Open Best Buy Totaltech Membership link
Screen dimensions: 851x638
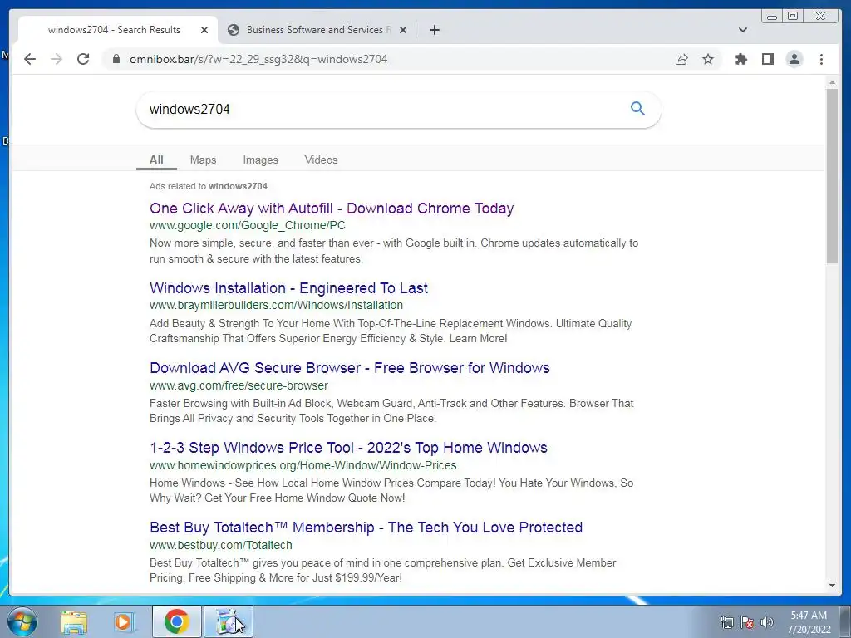(366, 528)
